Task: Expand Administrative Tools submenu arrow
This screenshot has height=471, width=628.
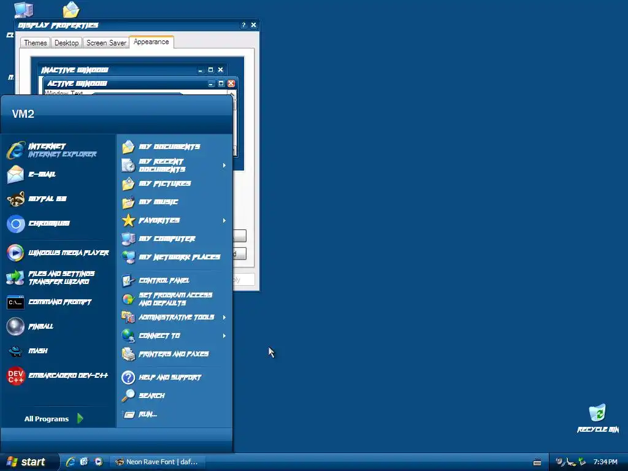Action: tap(224, 317)
